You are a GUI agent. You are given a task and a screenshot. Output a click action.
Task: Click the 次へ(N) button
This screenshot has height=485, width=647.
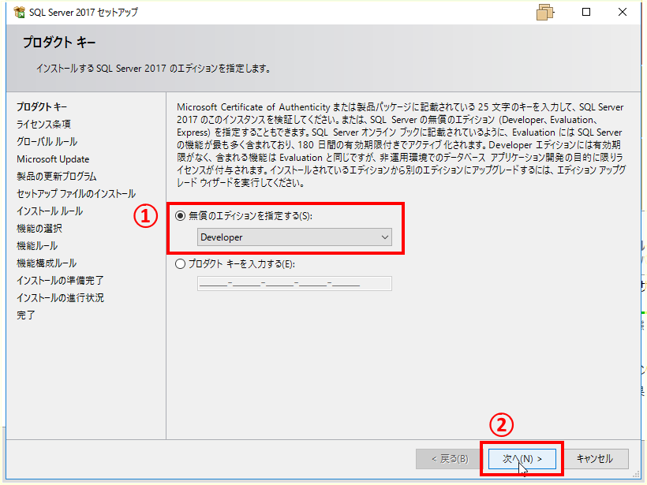[x=522, y=459]
